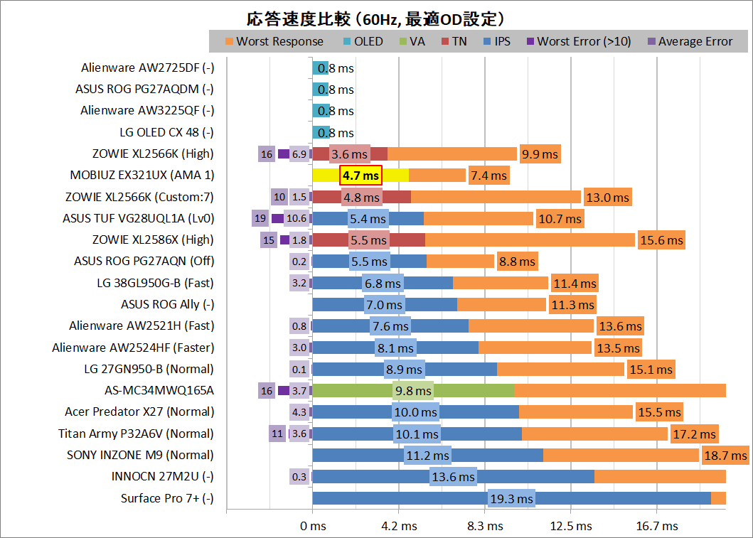Select the red TN legend swatch
Screen dimensions: 753x538
(x=445, y=42)
